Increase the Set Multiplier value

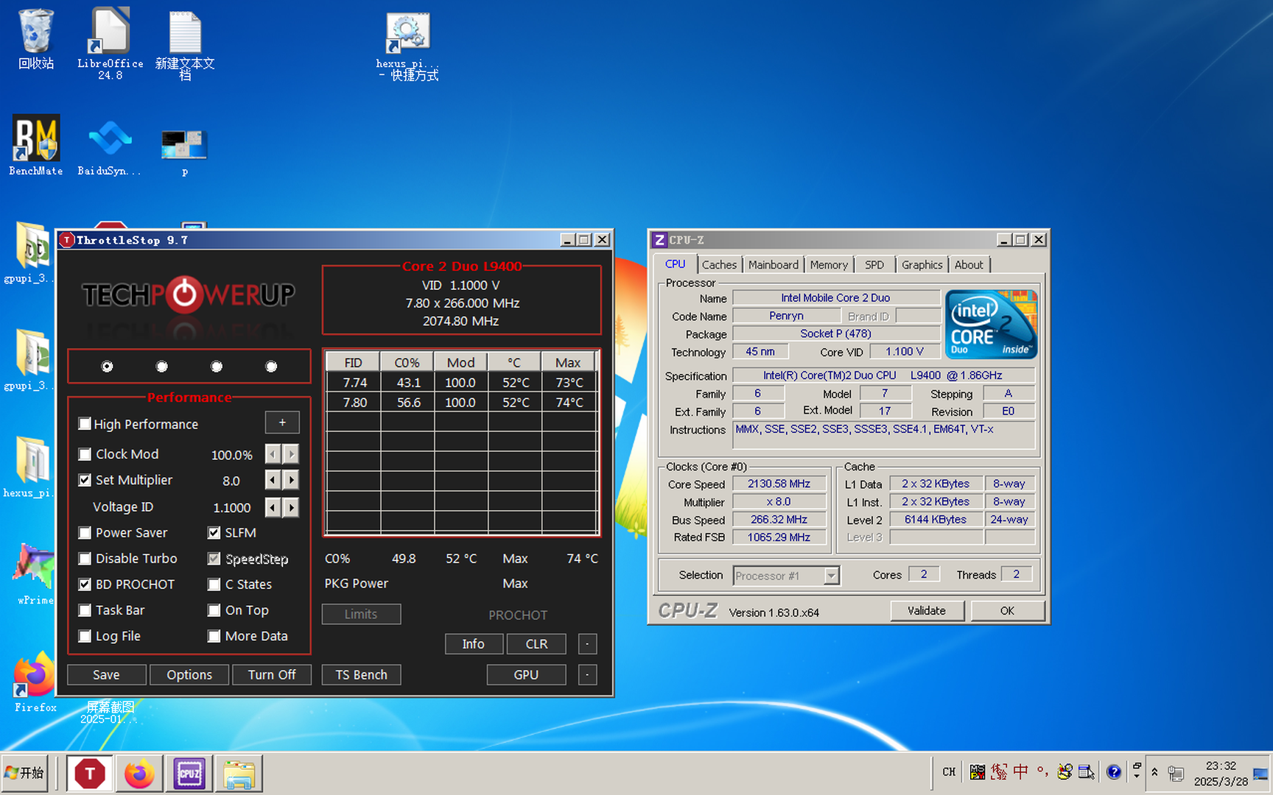pyautogui.click(x=292, y=480)
